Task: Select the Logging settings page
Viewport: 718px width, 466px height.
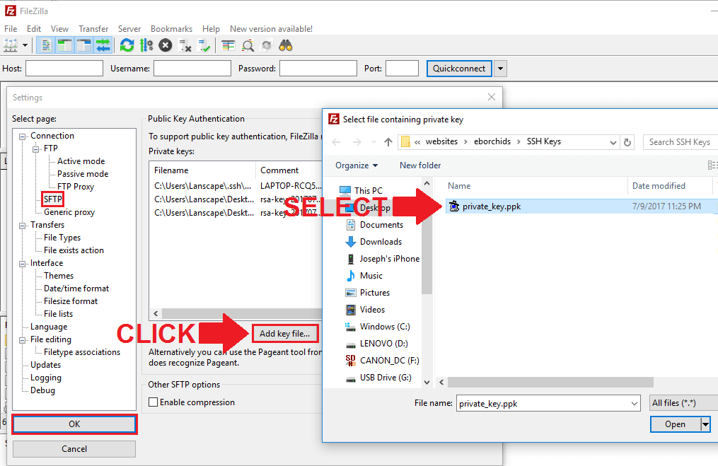Action: tap(46, 378)
